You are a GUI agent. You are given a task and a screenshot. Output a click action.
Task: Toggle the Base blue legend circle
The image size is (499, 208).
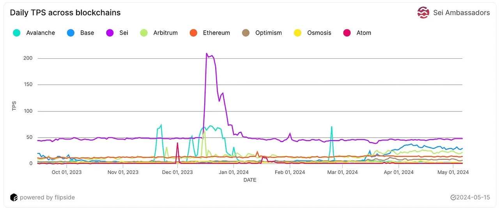(71, 33)
